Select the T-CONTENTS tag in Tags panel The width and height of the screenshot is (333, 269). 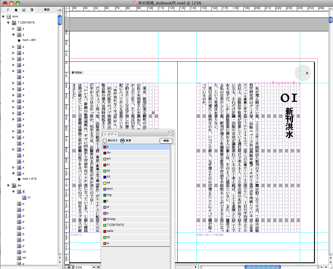click(136, 225)
